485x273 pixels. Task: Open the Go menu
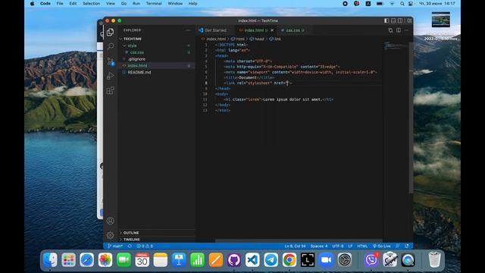click(124, 3)
